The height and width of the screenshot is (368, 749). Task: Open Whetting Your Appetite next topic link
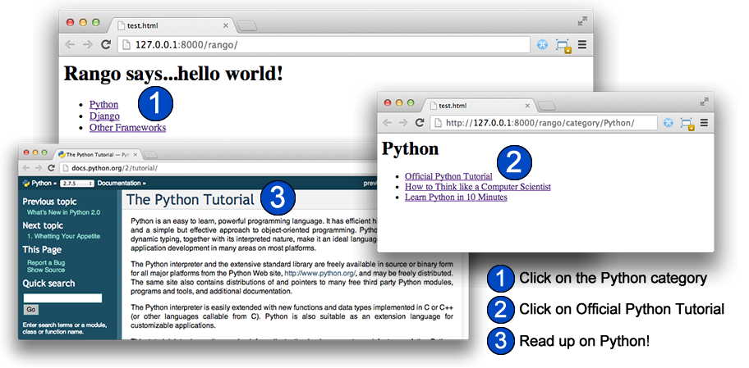click(x=63, y=236)
